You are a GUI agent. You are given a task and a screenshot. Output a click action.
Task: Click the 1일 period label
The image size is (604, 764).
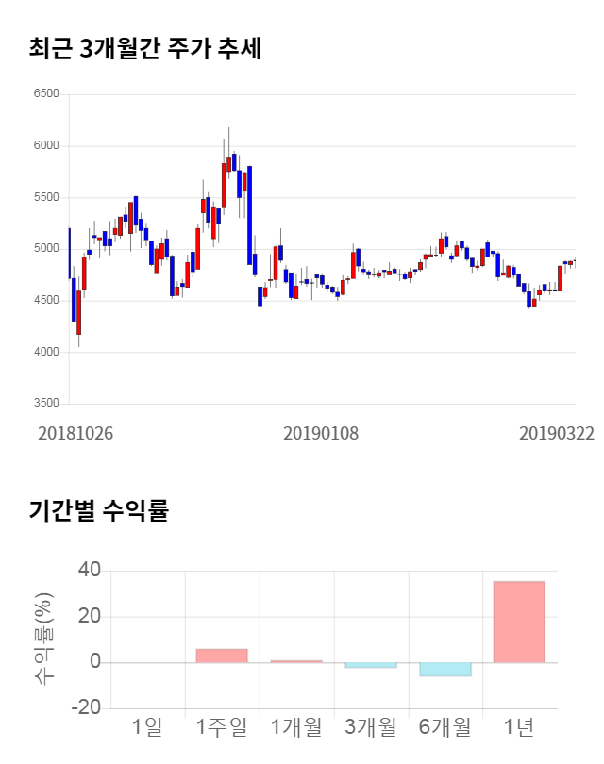coord(146,727)
